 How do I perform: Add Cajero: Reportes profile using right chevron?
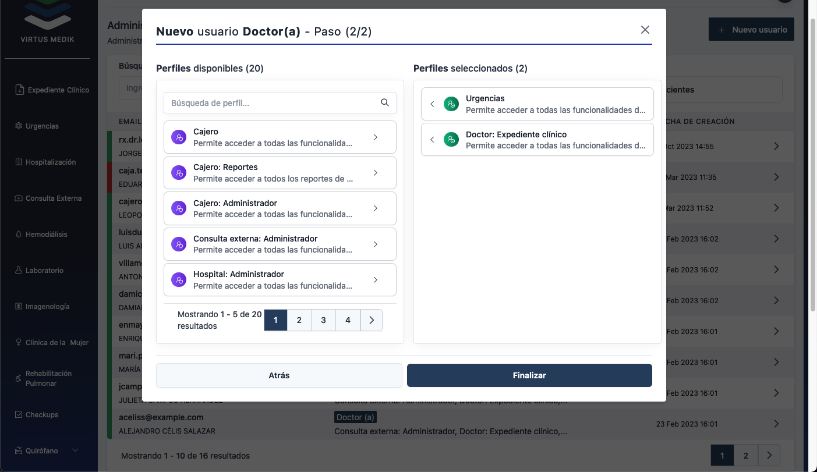click(376, 173)
